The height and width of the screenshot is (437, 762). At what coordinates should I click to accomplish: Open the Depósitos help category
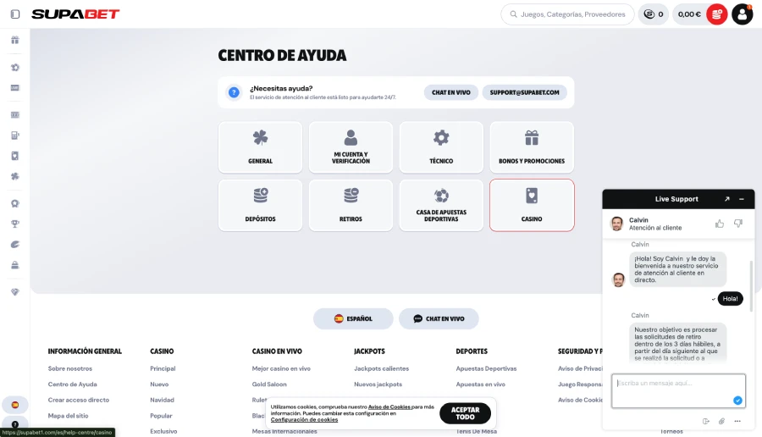261,205
